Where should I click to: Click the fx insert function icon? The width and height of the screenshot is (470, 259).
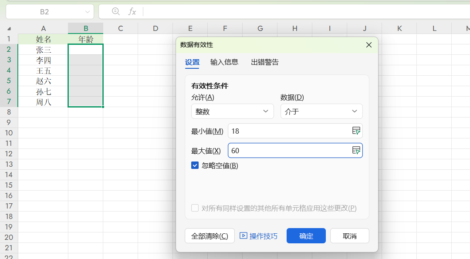click(132, 11)
